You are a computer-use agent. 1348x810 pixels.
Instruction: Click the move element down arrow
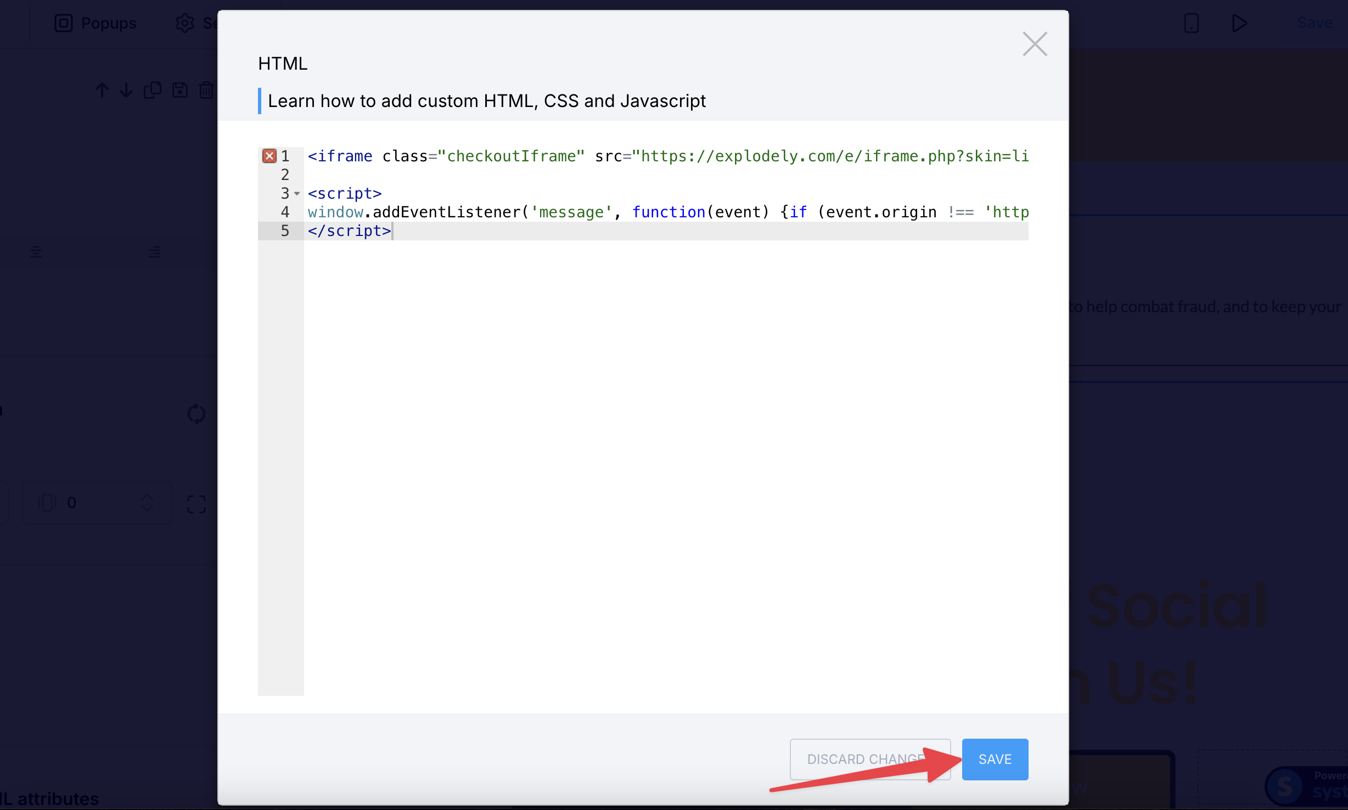pyautogui.click(x=126, y=90)
